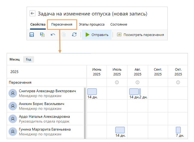The height and width of the screenshot is (142, 194).
Task: Click the back arrow next to the title
Action: click(x=33, y=14)
